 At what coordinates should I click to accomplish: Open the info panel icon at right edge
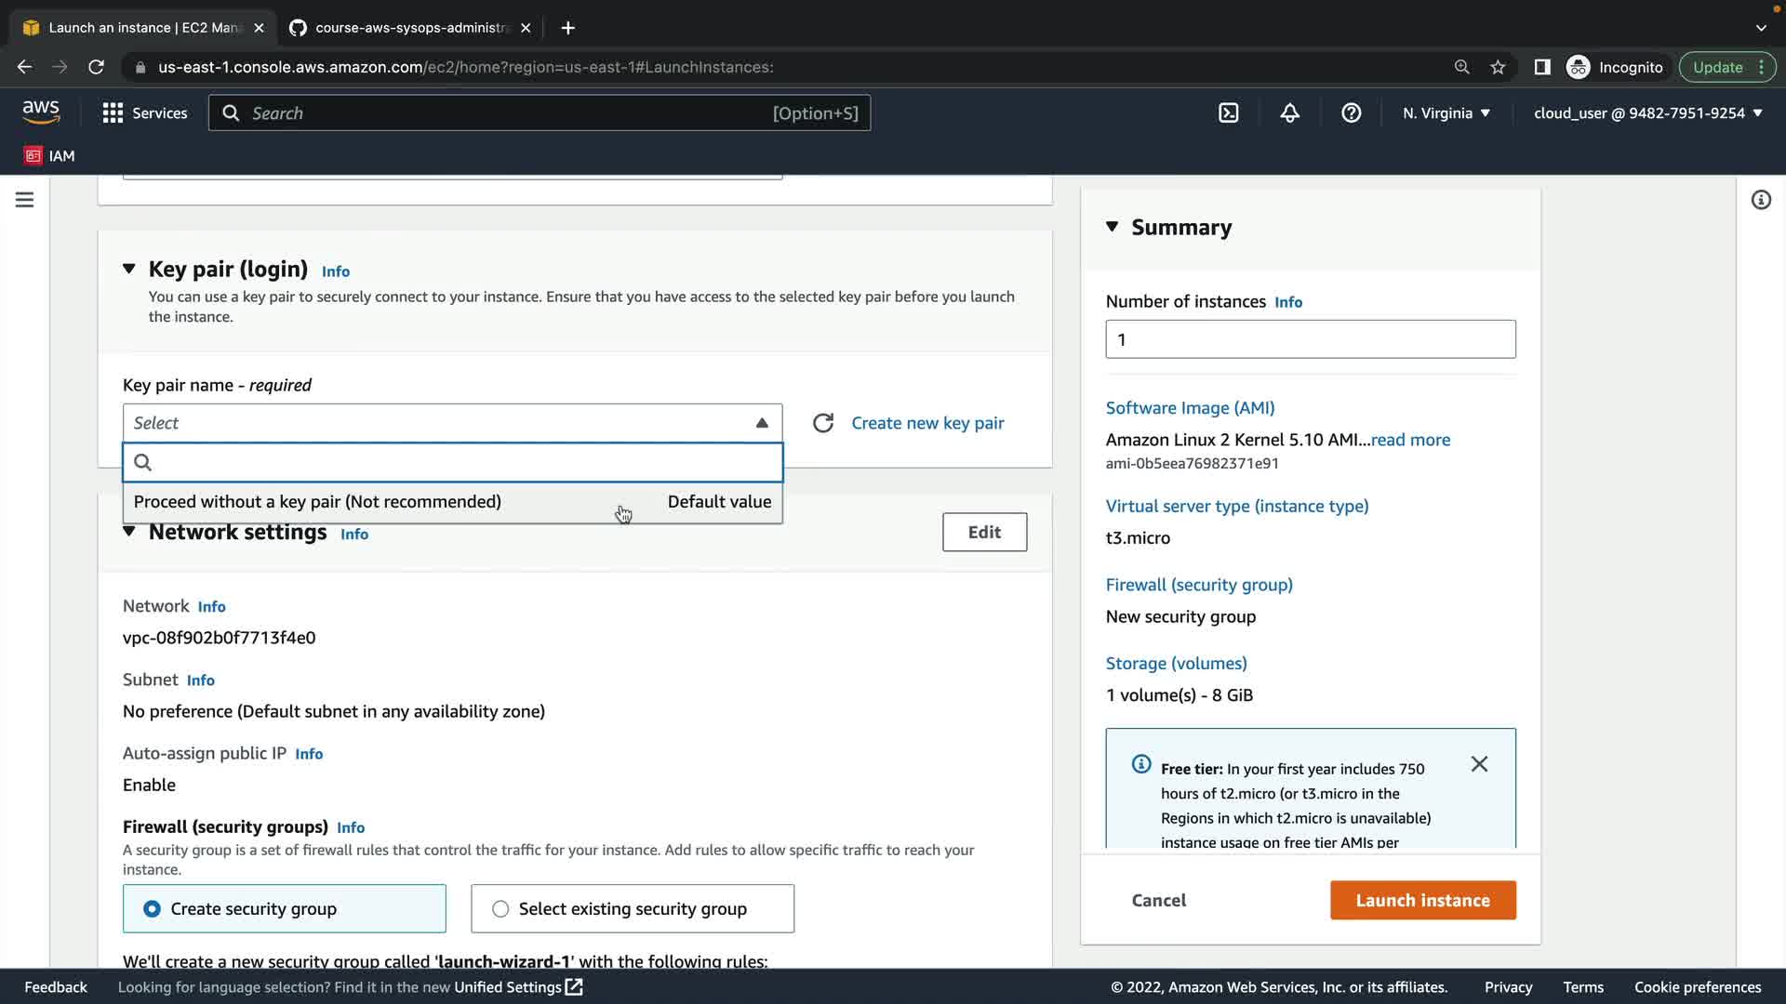(x=1760, y=200)
